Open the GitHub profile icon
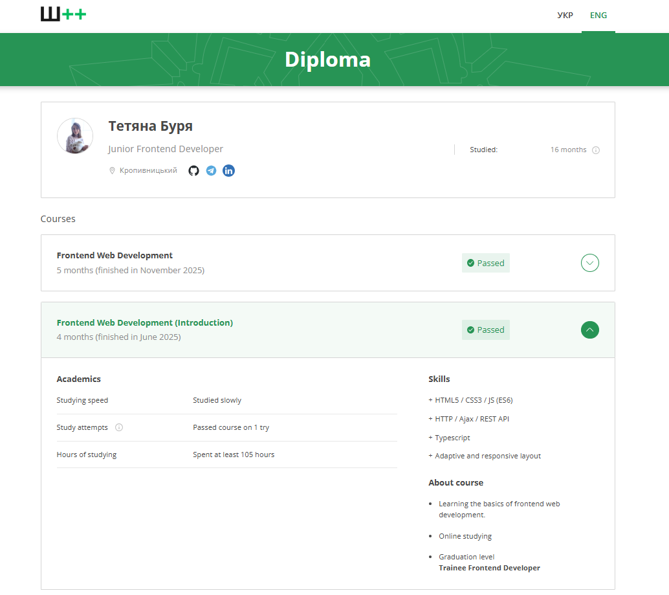The width and height of the screenshot is (669, 595). [x=193, y=171]
